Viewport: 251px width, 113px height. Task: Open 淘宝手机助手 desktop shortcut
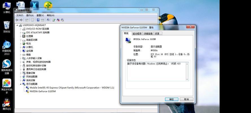pyautogui.click(x=7, y=86)
